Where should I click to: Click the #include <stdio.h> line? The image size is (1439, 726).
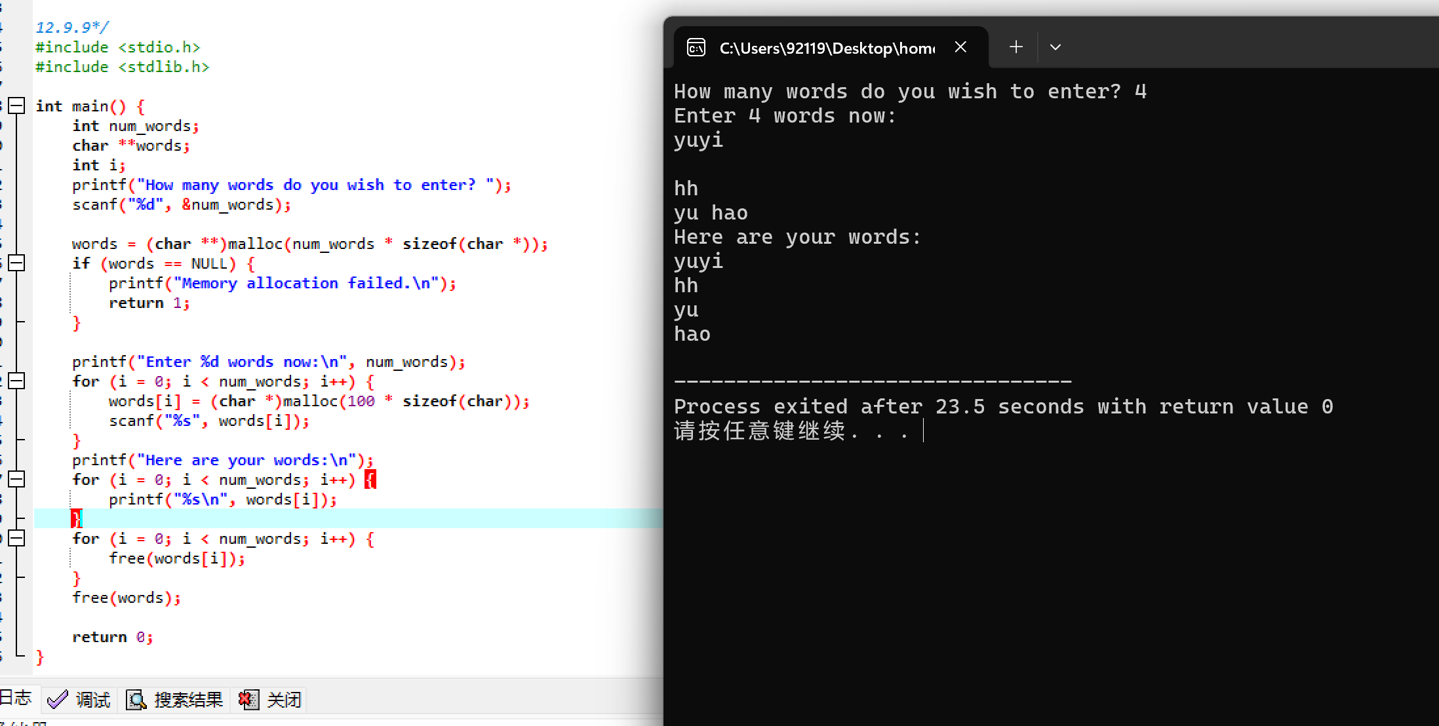[118, 47]
